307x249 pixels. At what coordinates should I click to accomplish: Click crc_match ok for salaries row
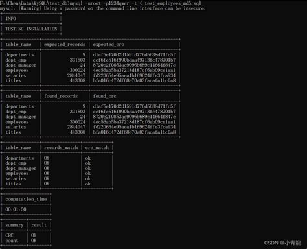(88, 179)
